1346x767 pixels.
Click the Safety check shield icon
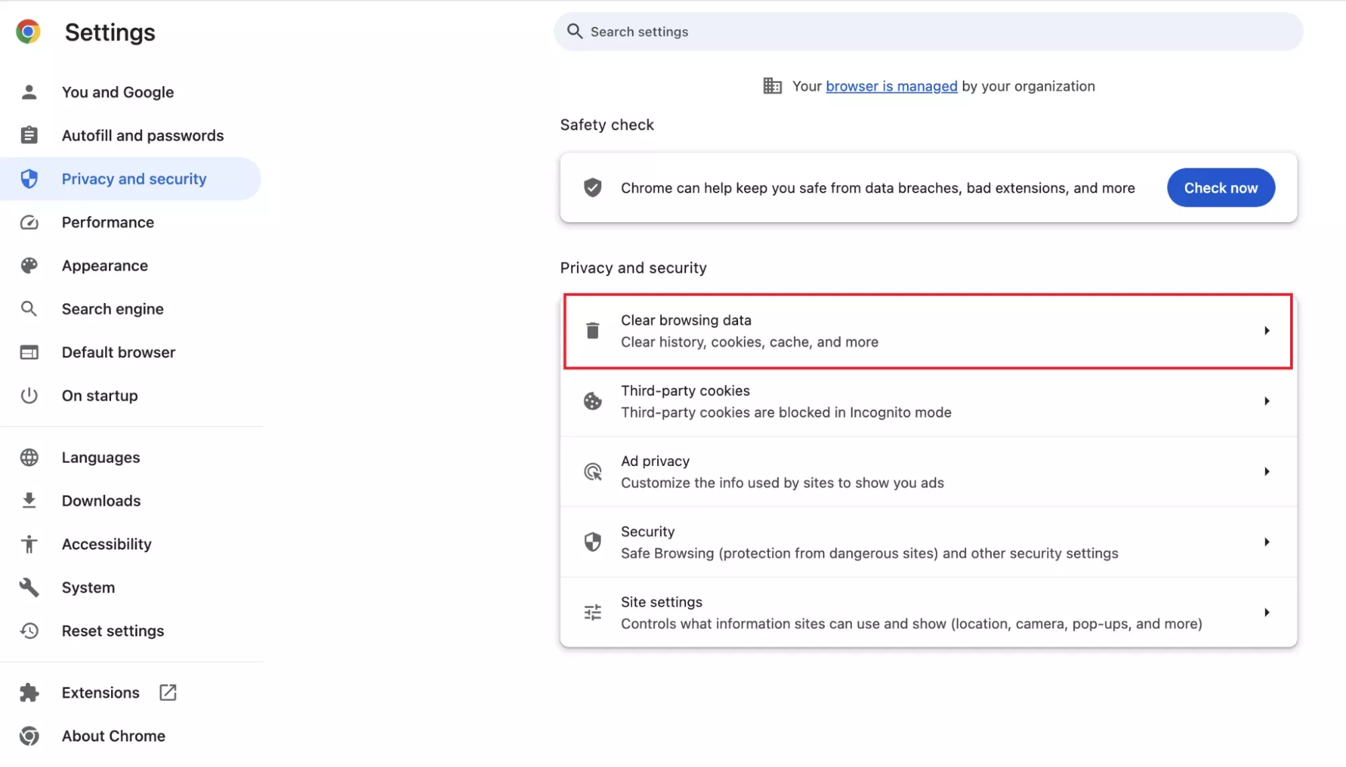pyautogui.click(x=592, y=188)
